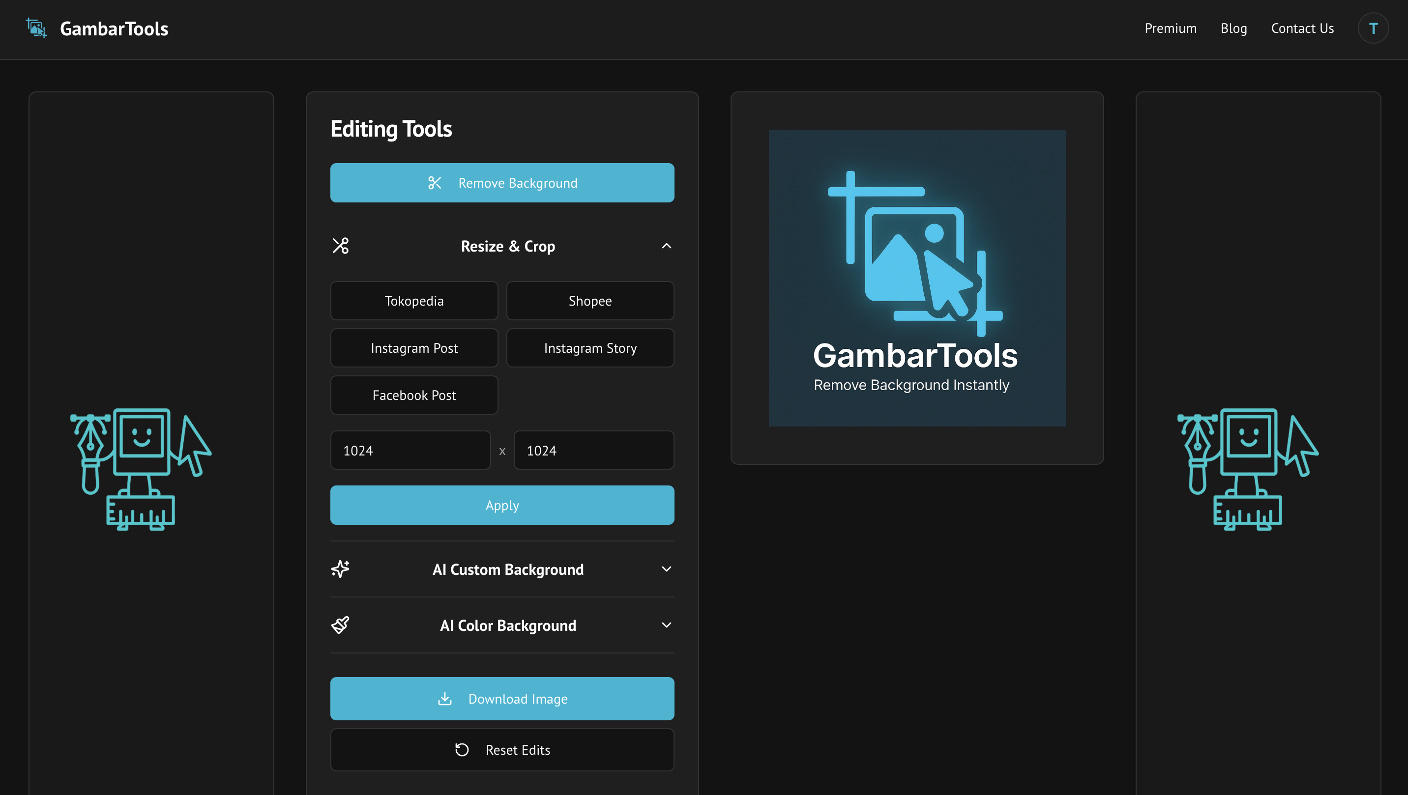Click the AI Custom Background heading
Image resolution: width=1408 pixels, height=795 pixels.
pyautogui.click(x=508, y=570)
